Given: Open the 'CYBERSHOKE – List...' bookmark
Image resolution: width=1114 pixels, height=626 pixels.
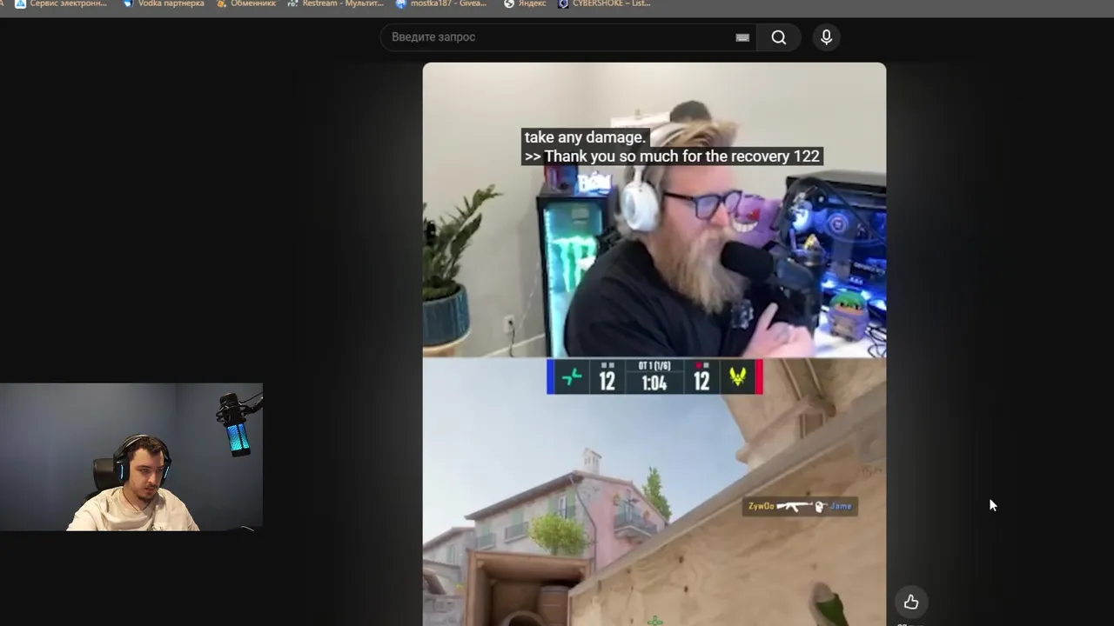Looking at the screenshot, I should click(x=605, y=4).
